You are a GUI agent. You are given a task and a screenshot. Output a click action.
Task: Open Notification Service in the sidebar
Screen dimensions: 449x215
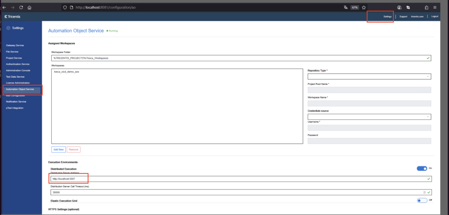pyautogui.click(x=16, y=102)
